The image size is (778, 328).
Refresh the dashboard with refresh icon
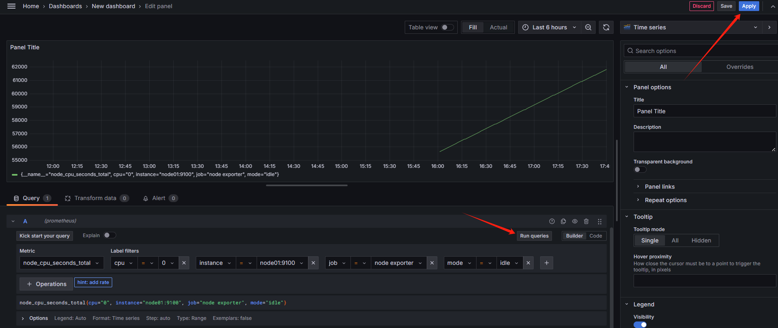point(606,27)
